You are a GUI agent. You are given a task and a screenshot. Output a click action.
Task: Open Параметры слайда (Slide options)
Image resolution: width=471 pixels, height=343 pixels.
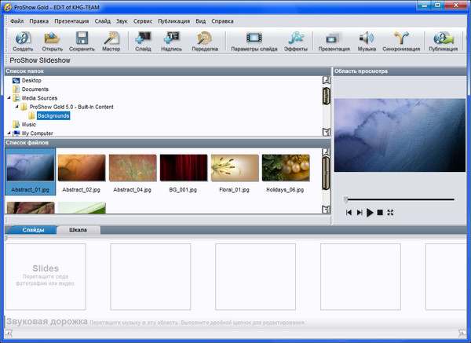click(254, 38)
